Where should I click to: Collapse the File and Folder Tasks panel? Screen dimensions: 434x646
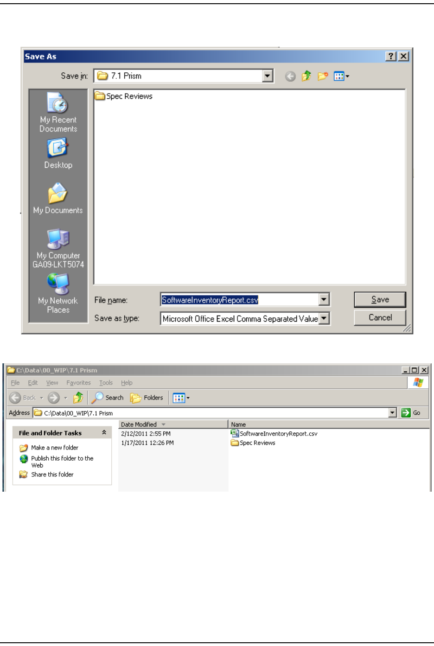pyautogui.click(x=104, y=432)
